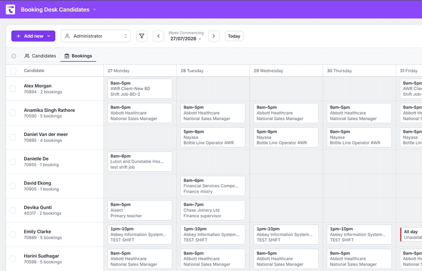Click the Today button

point(234,36)
